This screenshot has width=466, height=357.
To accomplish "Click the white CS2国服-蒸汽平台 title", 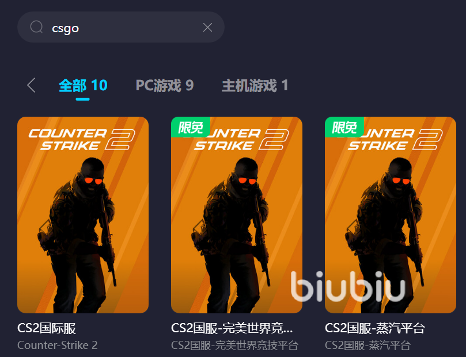I will pyautogui.click(x=375, y=328).
